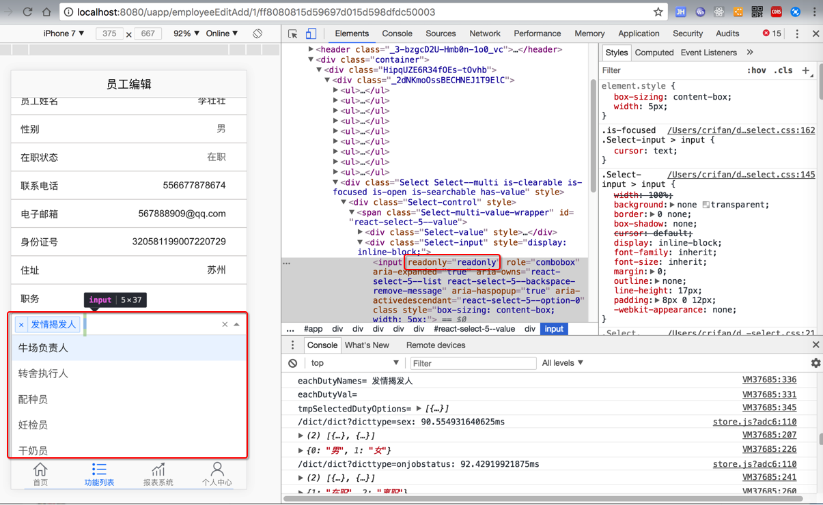
Task: Select 转舍执行人 from the duty list
Action: tap(43, 373)
